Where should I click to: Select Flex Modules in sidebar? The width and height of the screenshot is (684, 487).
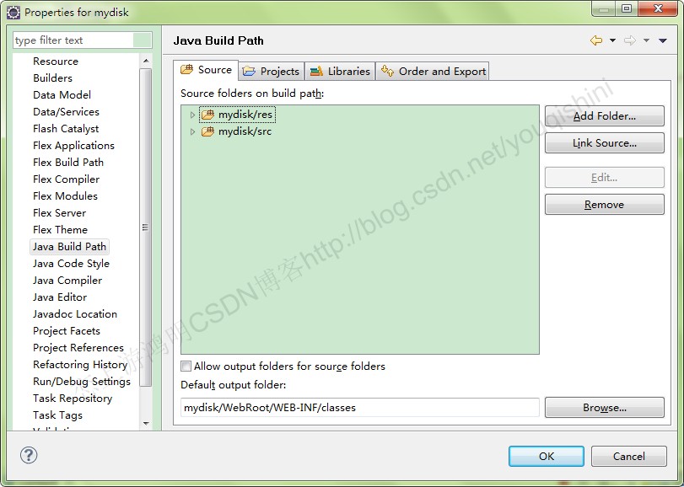coord(65,196)
